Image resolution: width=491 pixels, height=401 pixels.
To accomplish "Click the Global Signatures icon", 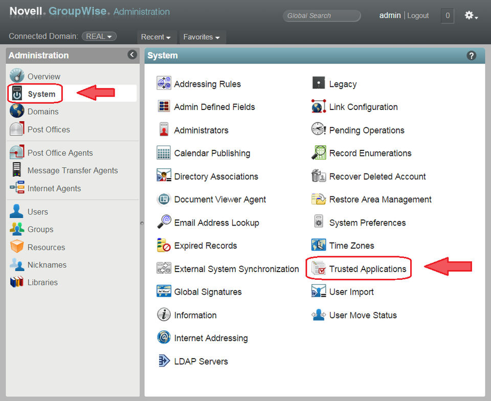I will [x=164, y=291].
